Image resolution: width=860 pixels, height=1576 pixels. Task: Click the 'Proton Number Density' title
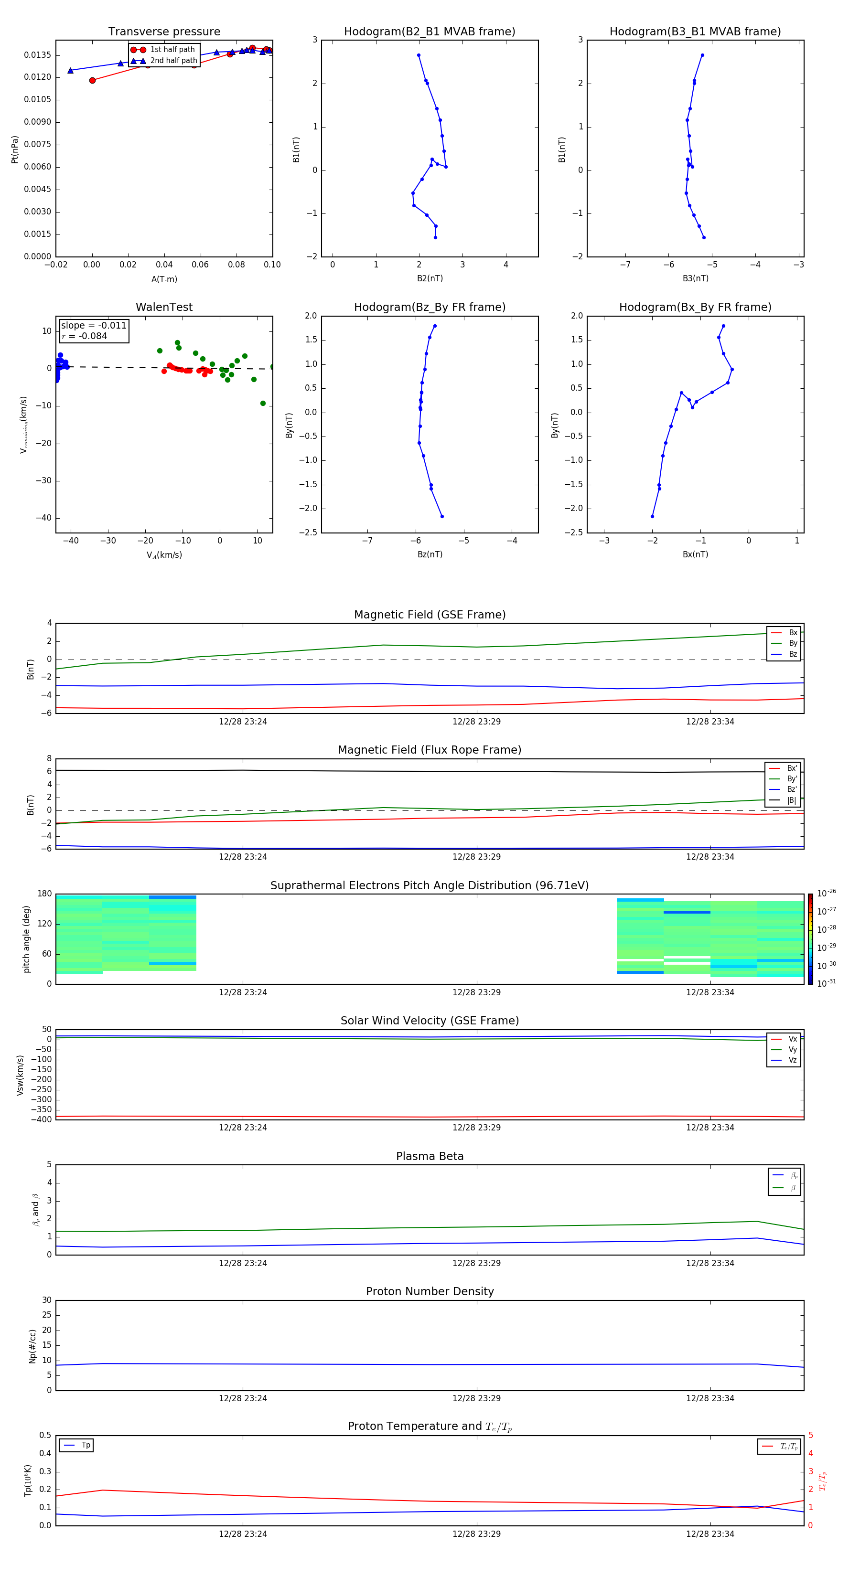tap(430, 1291)
